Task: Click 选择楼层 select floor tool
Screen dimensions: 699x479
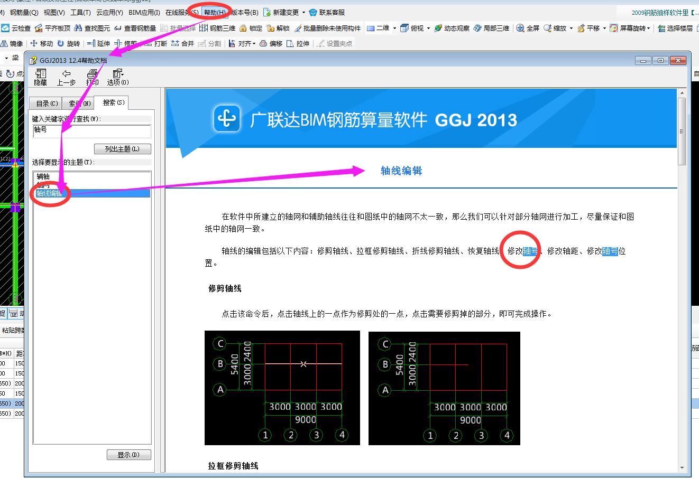Action: click(675, 28)
